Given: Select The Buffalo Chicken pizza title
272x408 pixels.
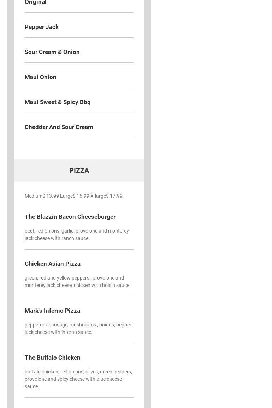Looking at the screenshot, I should [x=53, y=358].
